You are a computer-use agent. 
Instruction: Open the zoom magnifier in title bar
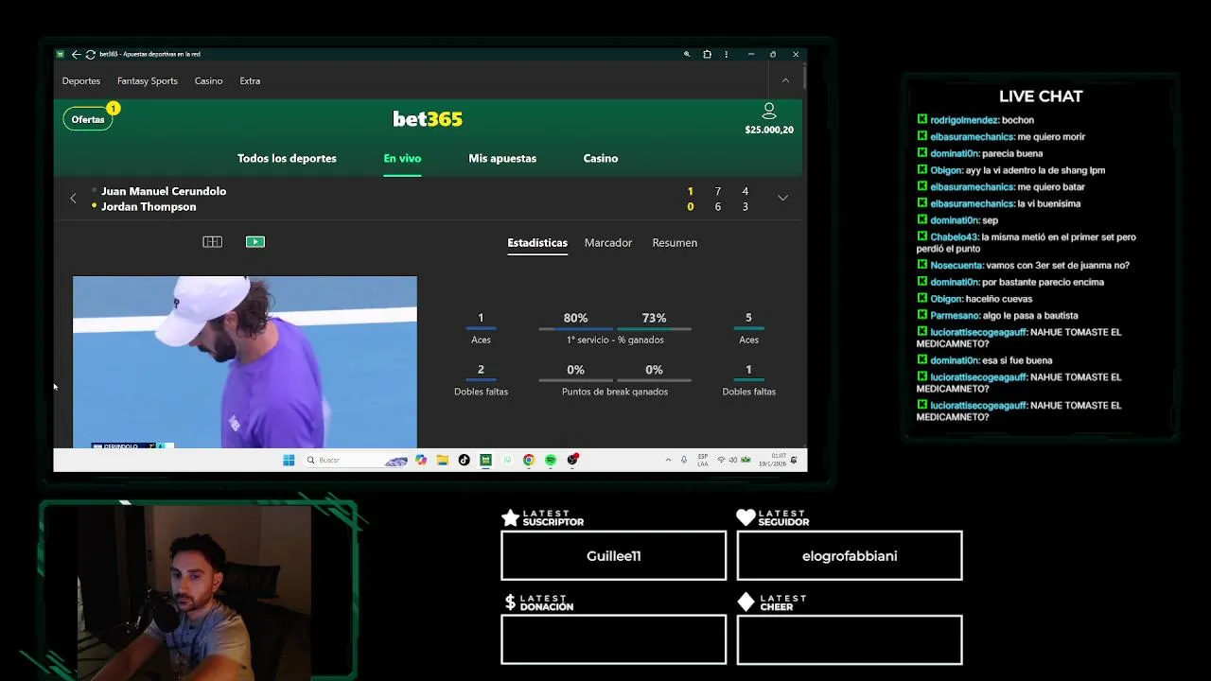(687, 54)
